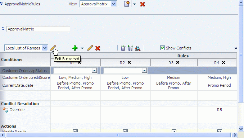Click the new ruleset document icon
This screenshot has width=244, height=138.
(x=127, y=4)
